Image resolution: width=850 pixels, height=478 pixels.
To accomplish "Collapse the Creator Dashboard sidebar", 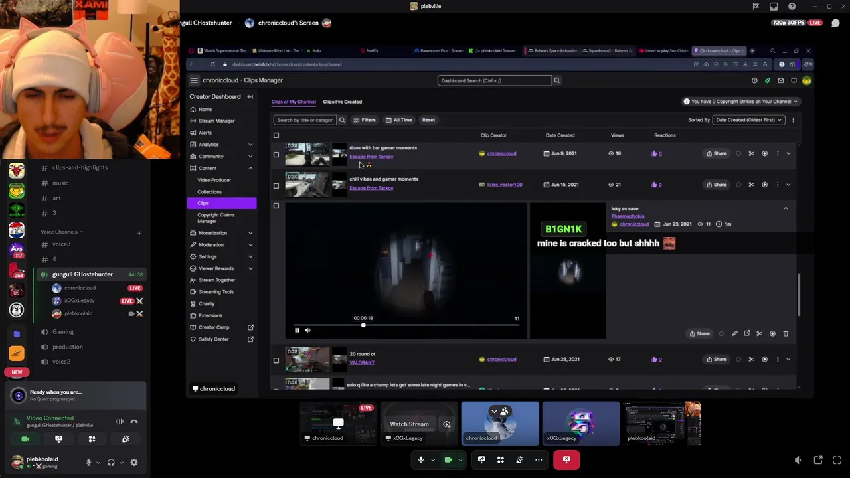I will (x=250, y=97).
